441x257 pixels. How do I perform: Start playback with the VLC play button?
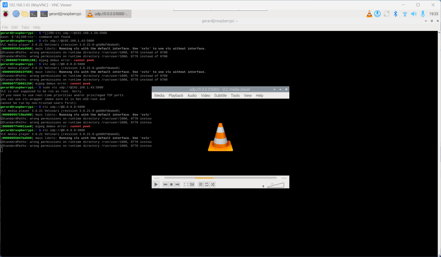pos(156,185)
